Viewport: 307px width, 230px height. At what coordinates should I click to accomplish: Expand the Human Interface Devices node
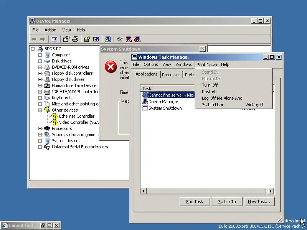40,85
